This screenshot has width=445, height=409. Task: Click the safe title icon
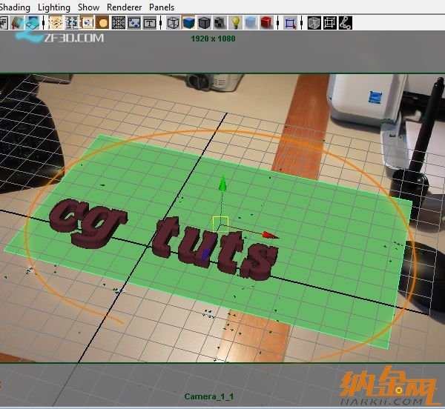(x=149, y=23)
